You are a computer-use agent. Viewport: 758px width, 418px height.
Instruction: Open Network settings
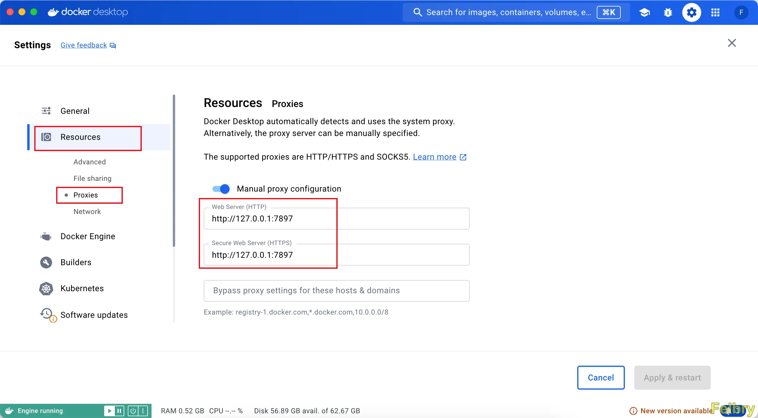click(87, 212)
